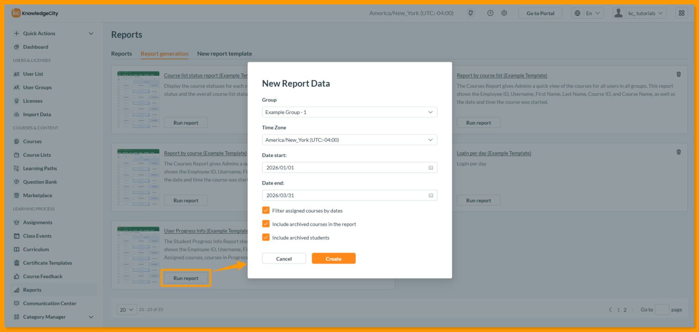Open Assignments in the sidebar
699x332 pixels.
click(x=38, y=222)
